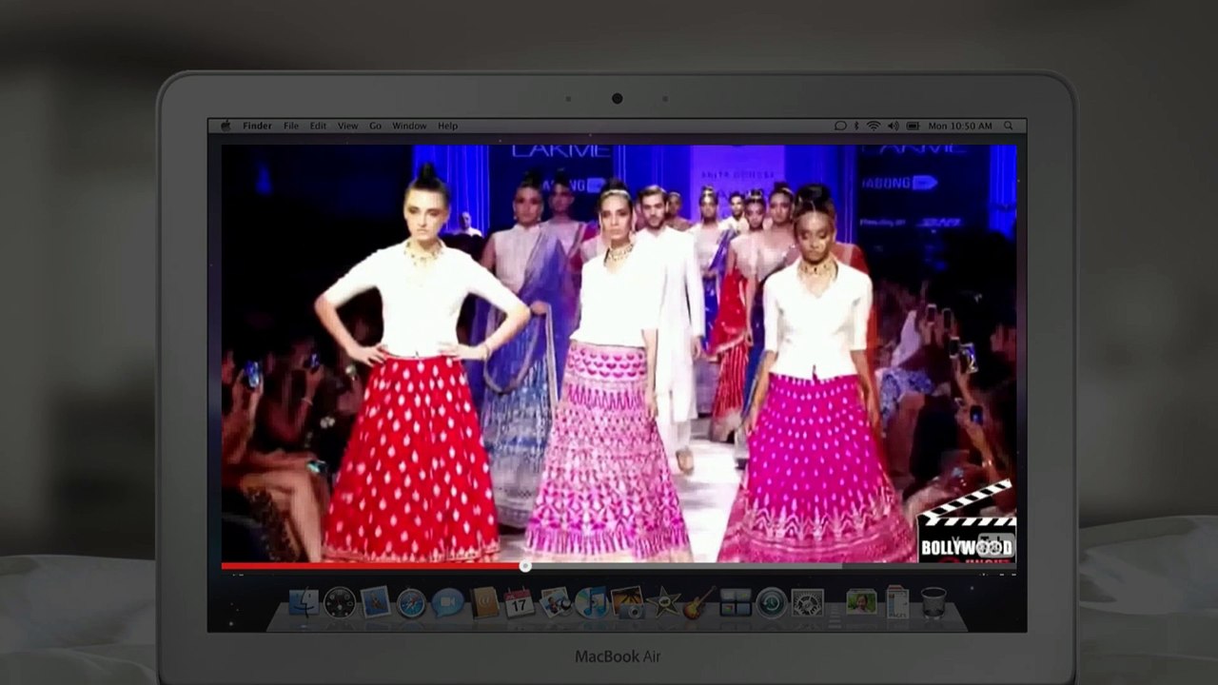Open iChat bubble icon in dock

(x=447, y=602)
